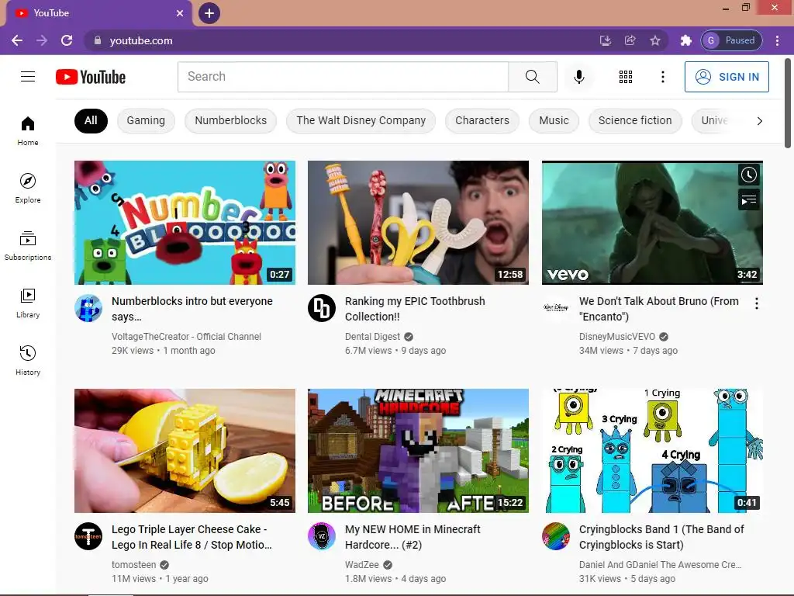Start voice search with microphone icon
The height and width of the screenshot is (596, 794).
(578, 77)
